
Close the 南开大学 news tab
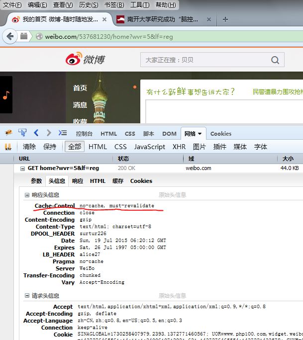click(209, 19)
